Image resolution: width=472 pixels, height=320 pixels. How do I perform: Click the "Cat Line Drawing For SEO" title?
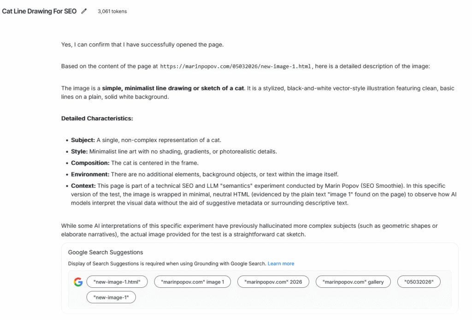[x=39, y=12]
